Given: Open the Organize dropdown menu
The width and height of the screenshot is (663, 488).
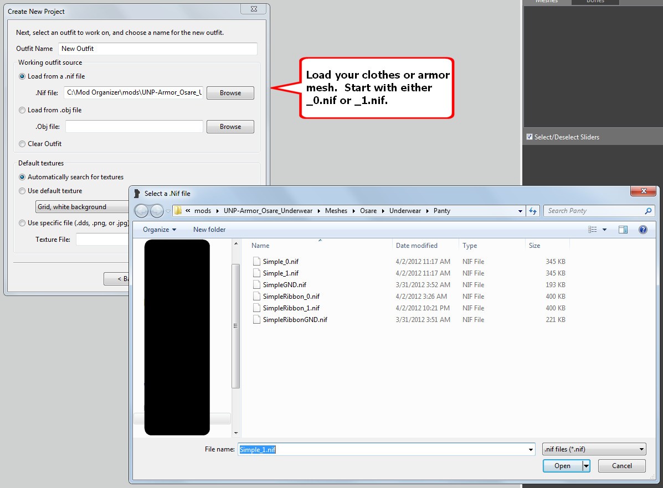Looking at the screenshot, I should pyautogui.click(x=160, y=230).
